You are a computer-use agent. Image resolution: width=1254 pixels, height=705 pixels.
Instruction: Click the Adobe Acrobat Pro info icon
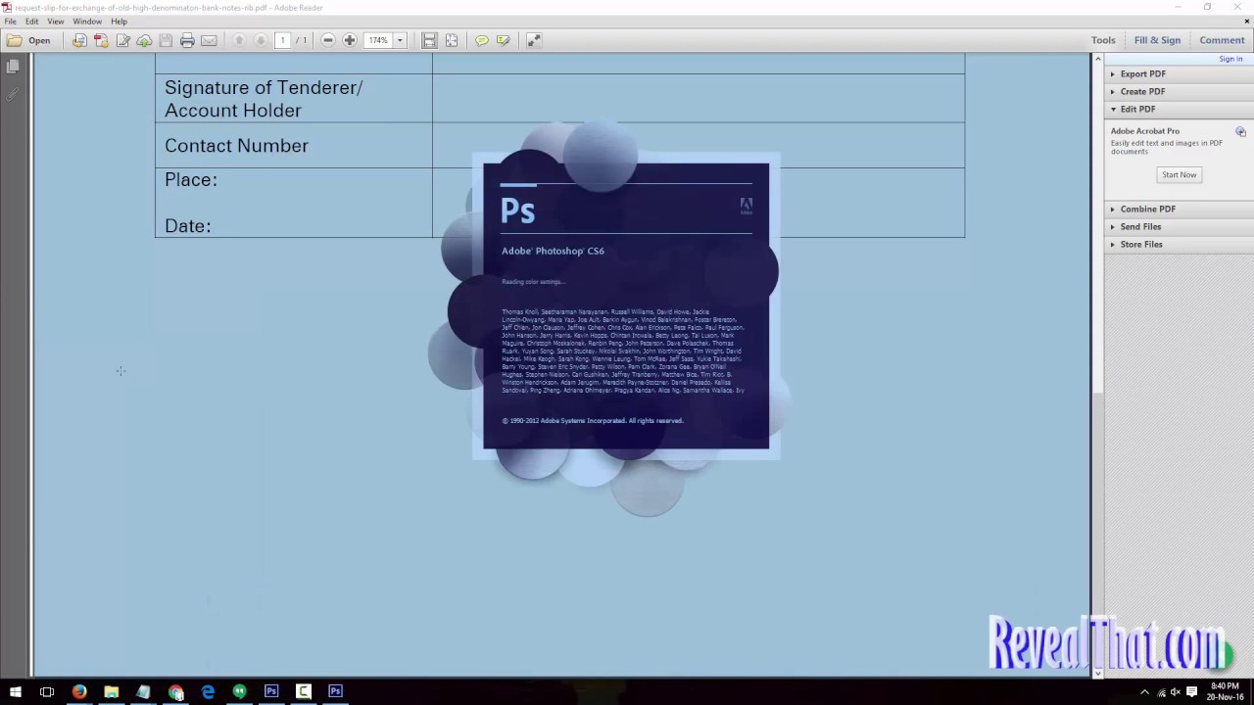coord(1240,131)
